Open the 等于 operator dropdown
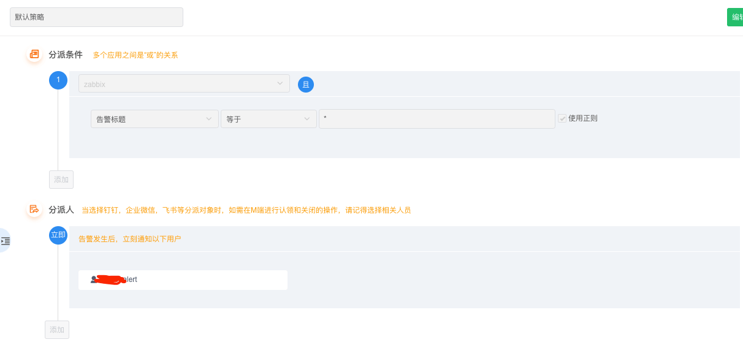The image size is (743, 342). 269,119
